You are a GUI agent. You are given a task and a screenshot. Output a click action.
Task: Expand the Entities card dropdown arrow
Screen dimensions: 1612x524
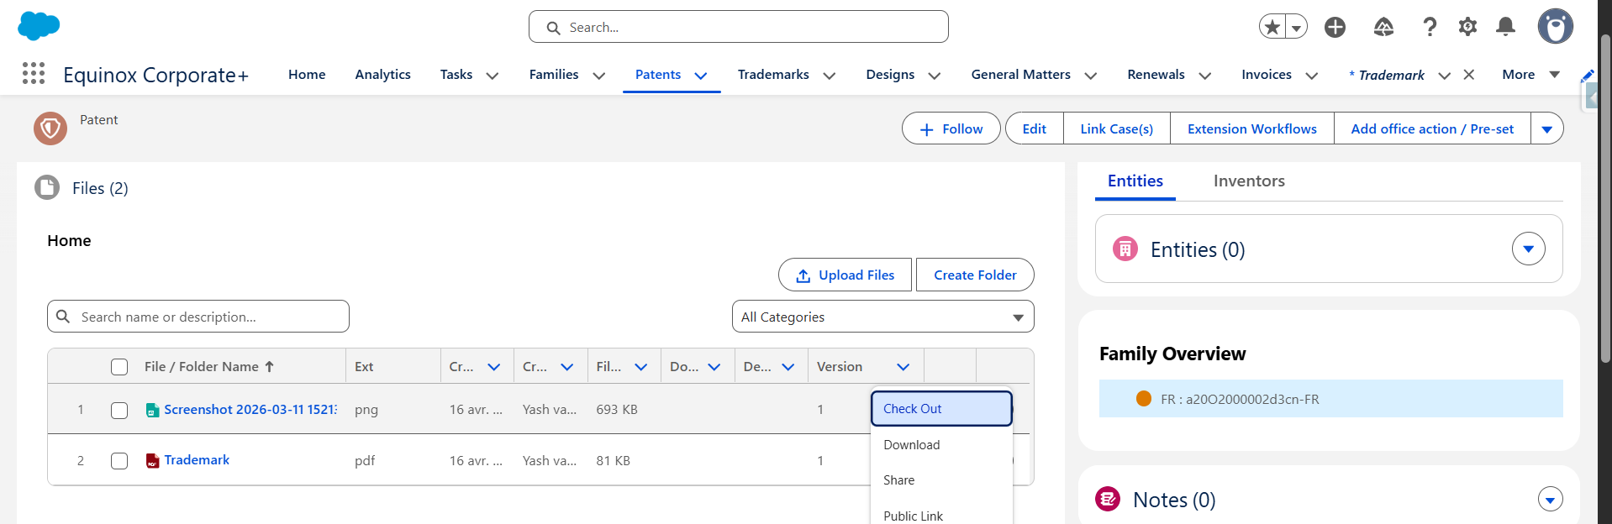click(x=1528, y=249)
